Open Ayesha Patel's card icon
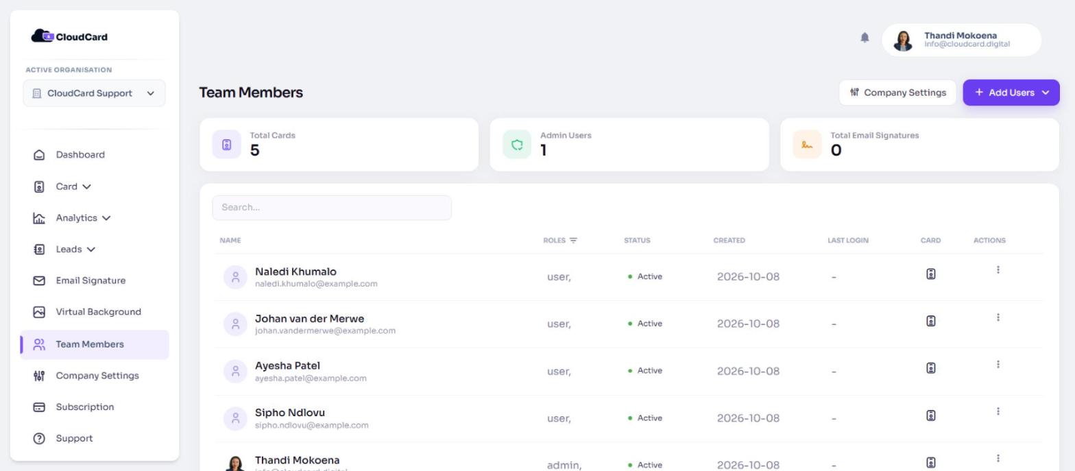 [931, 368]
